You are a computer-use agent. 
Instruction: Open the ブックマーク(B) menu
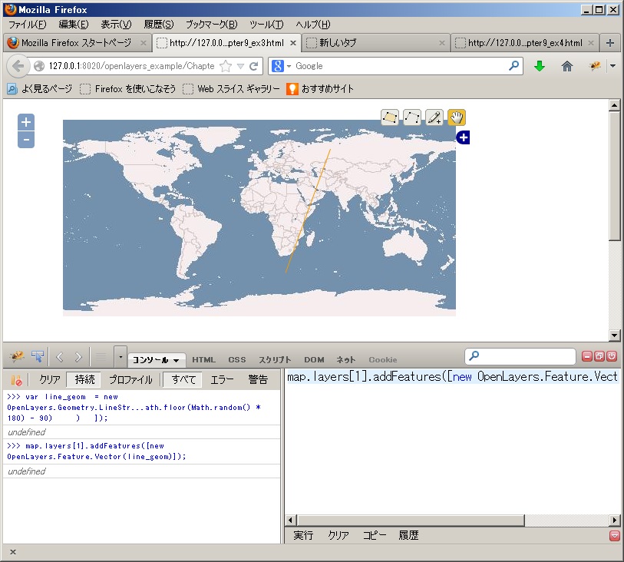[211, 25]
